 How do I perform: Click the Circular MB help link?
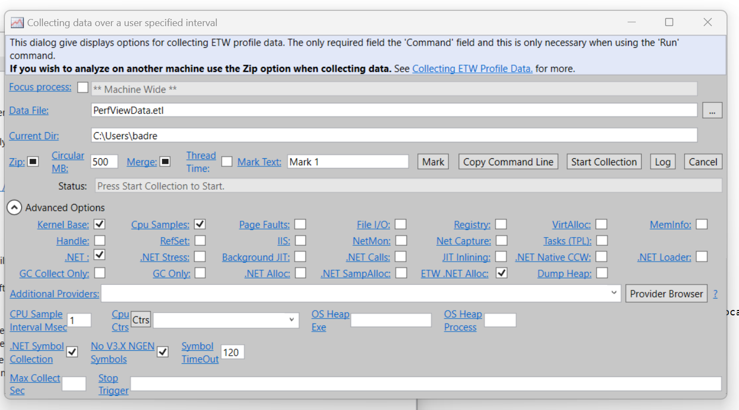(x=68, y=161)
